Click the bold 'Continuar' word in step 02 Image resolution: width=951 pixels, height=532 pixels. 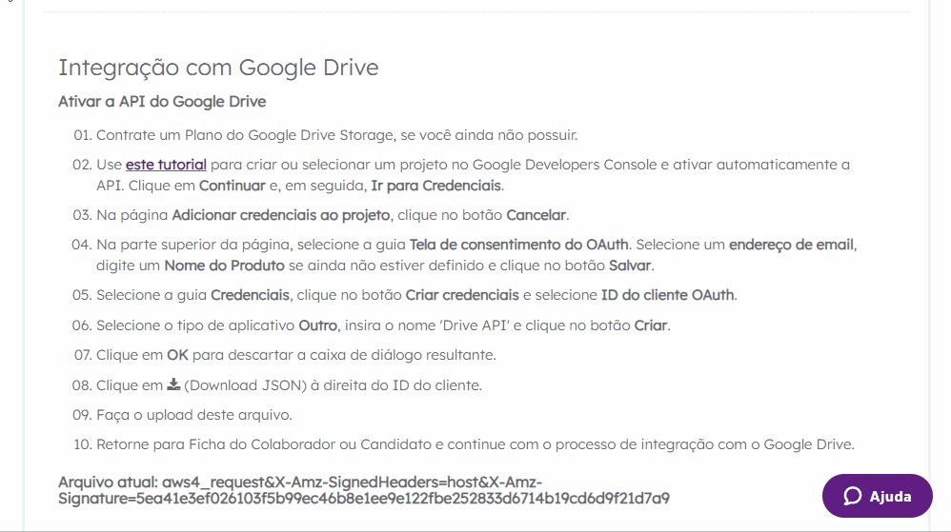(233, 186)
